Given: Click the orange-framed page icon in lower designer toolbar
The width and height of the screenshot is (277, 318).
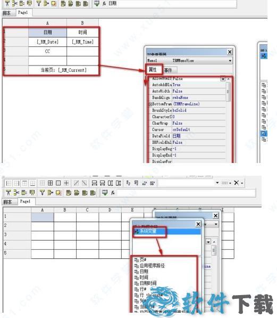Looking at the screenshot, I should point(58,192).
